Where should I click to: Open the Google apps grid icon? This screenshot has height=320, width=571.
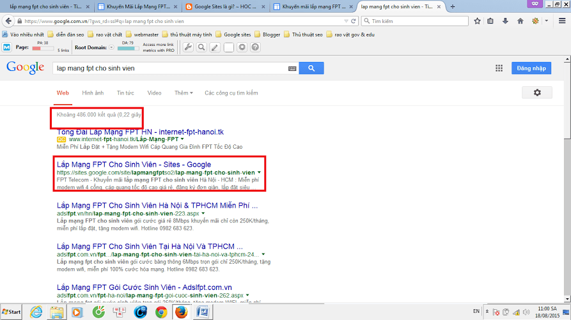click(499, 68)
